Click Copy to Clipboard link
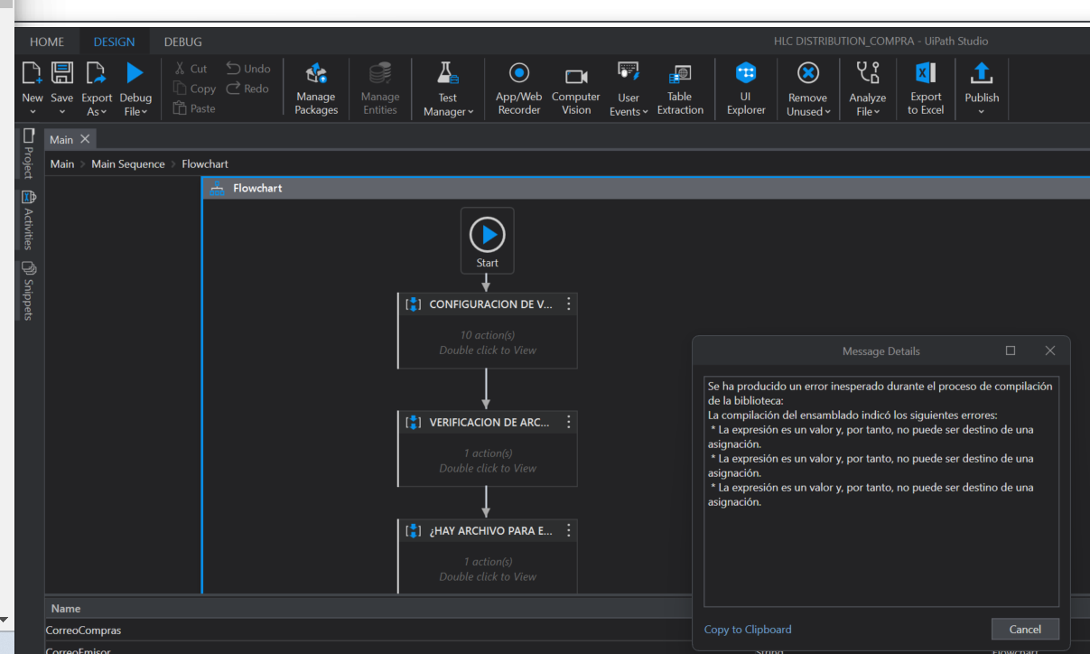1090x654 pixels. click(x=747, y=630)
